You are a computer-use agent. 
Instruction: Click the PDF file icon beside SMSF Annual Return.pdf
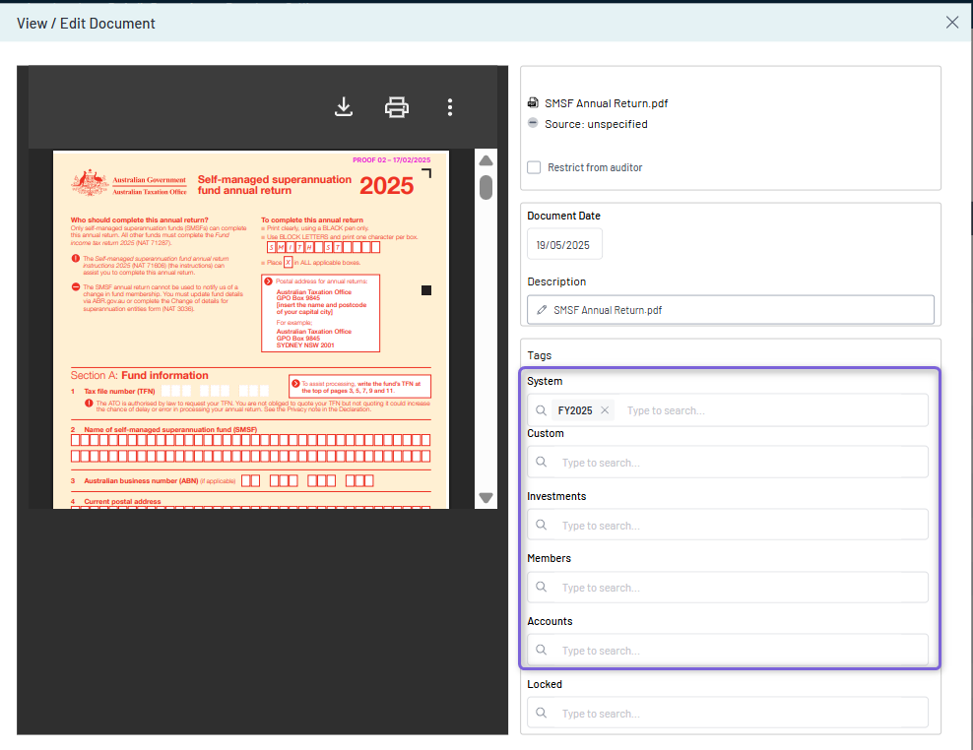(533, 103)
